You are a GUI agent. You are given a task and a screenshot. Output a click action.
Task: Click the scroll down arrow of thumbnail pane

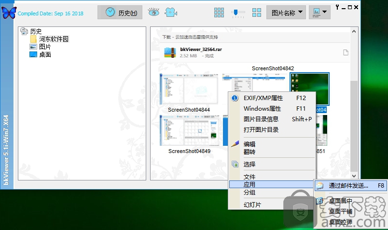pyautogui.click(x=354, y=176)
